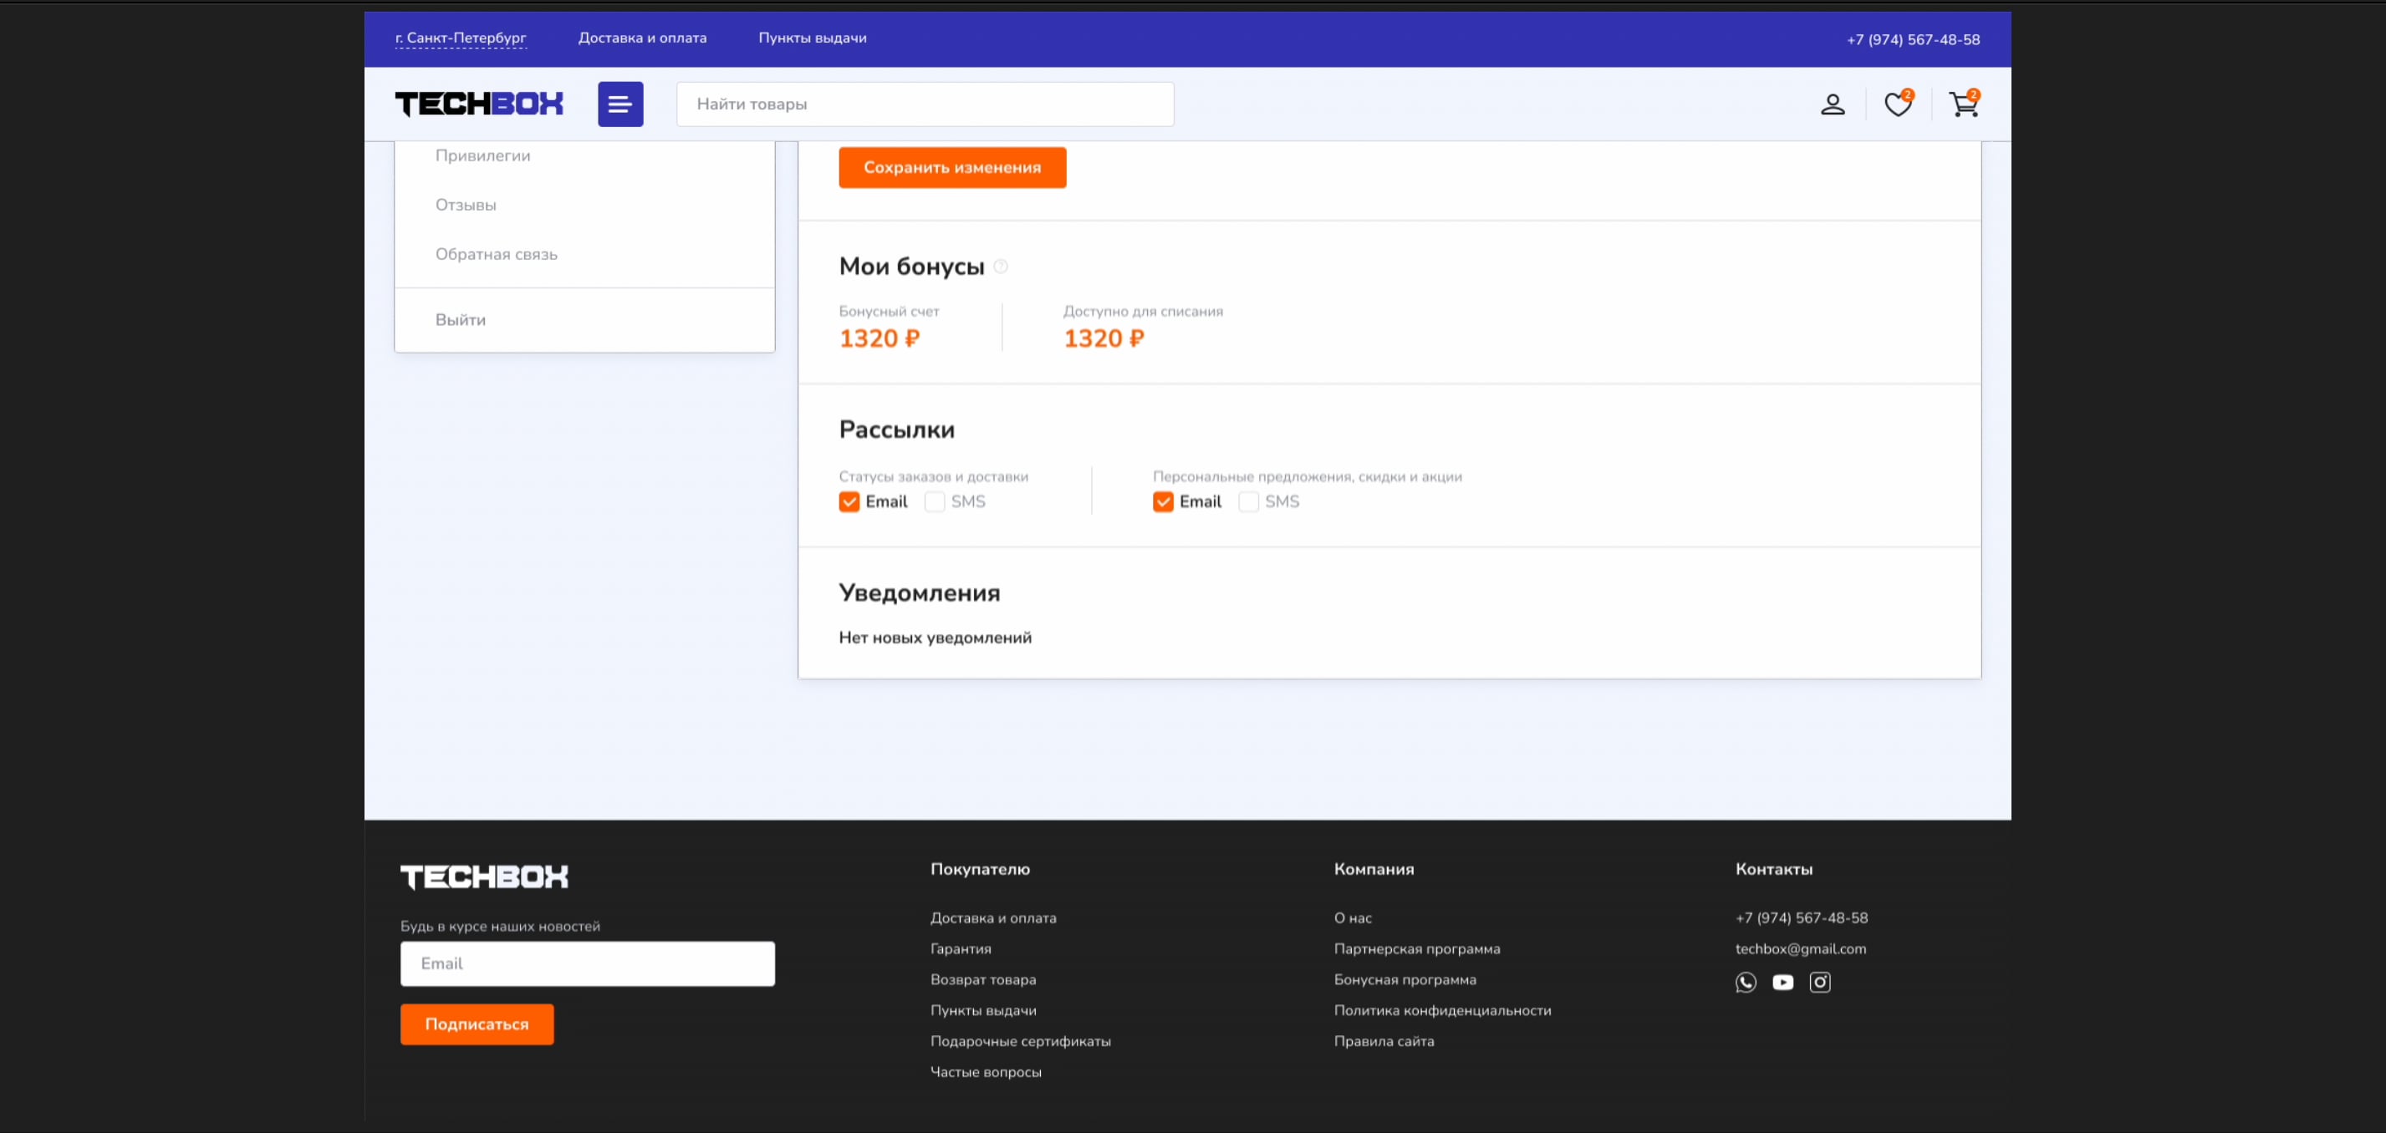
Task: Click the TECHBOX logo in the header
Action: (x=479, y=104)
